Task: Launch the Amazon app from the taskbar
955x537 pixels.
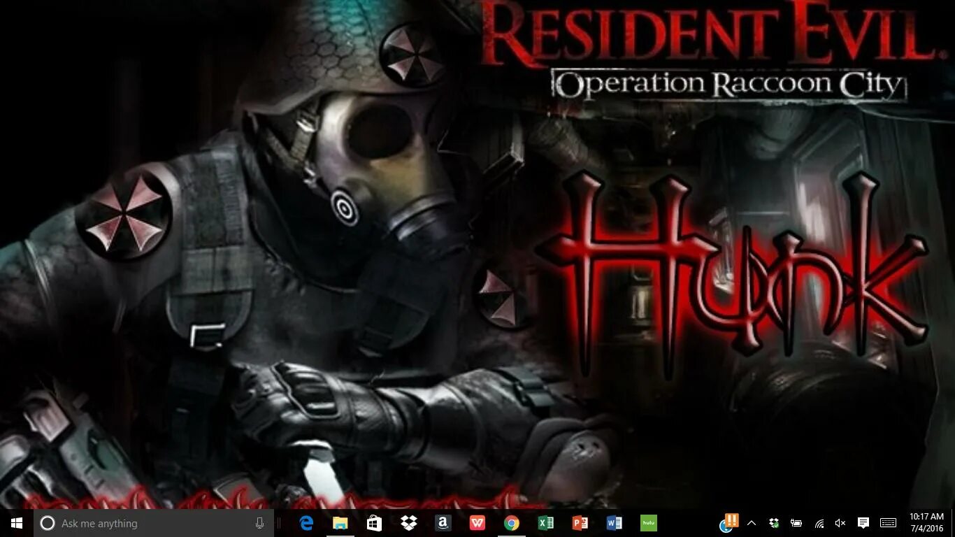Action: (443, 523)
